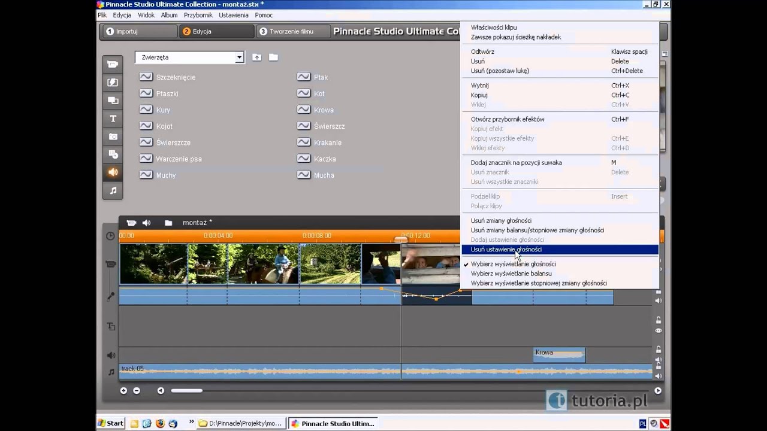Toggle lock on the sound effect track
The width and height of the screenshot is (767, 431).
(659, 349)
